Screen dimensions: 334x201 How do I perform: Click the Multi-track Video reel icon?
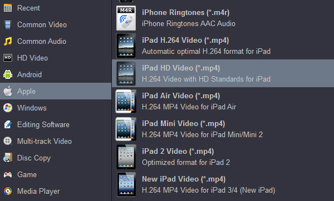tap(8, 141)
